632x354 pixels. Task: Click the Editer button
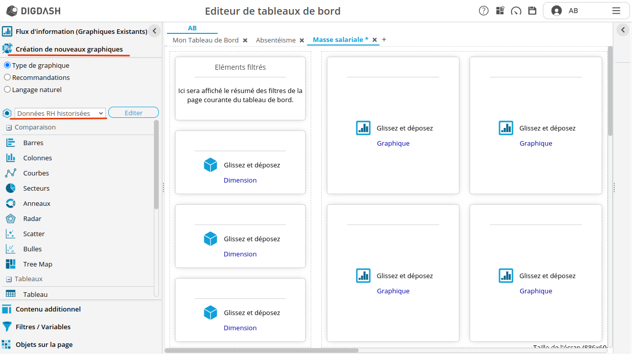134,113
